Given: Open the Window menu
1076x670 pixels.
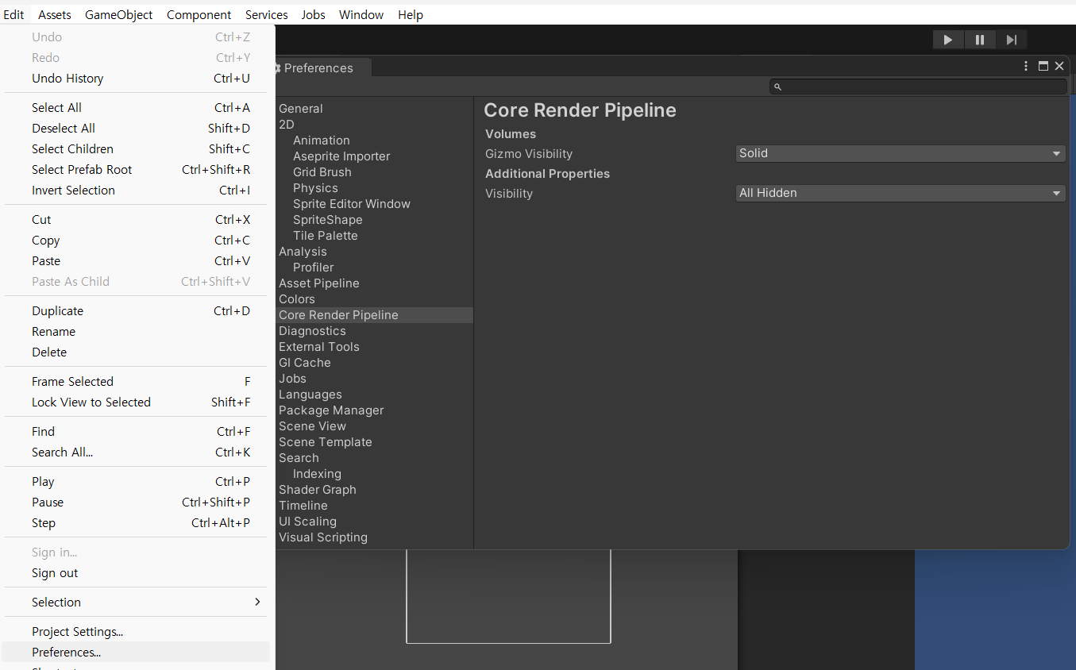Looking at the screenshot, I should pyautogui.click(x=361, y=14).
